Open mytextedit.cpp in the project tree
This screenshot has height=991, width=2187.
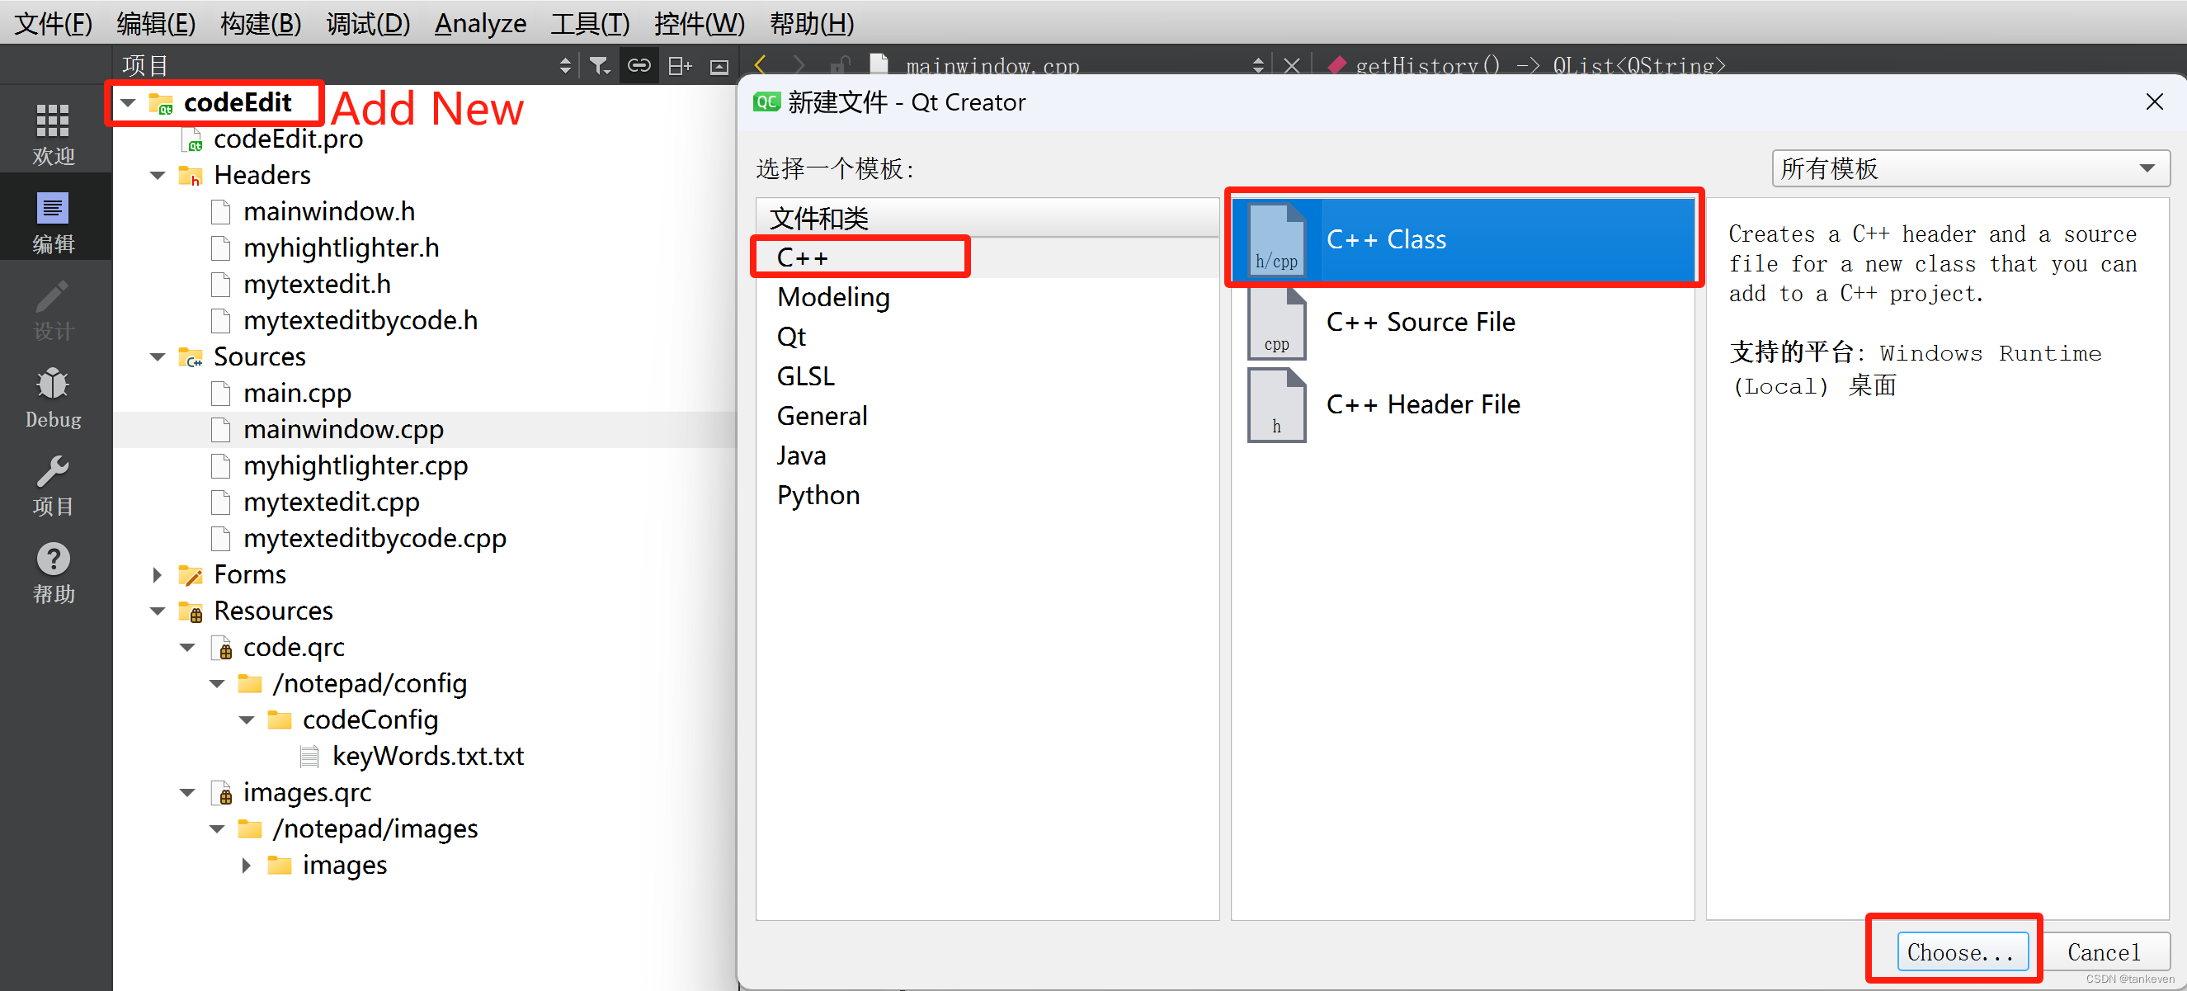pos(331,502)
